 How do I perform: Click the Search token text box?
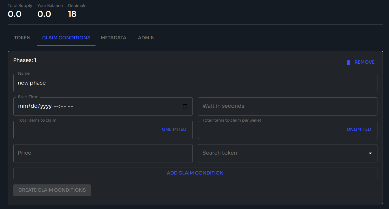click(x=281, y=153)
